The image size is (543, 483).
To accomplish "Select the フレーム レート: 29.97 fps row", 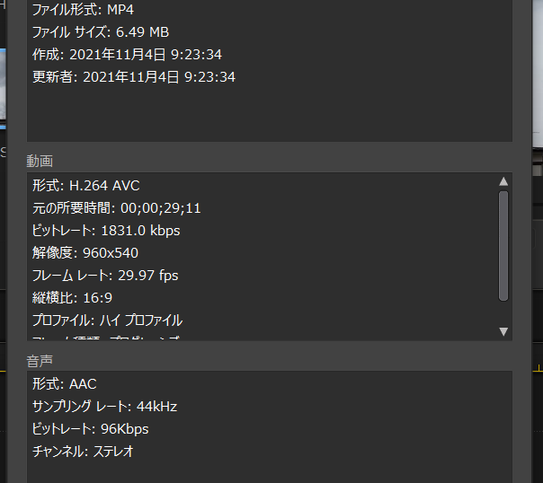I will click(105, 276).
